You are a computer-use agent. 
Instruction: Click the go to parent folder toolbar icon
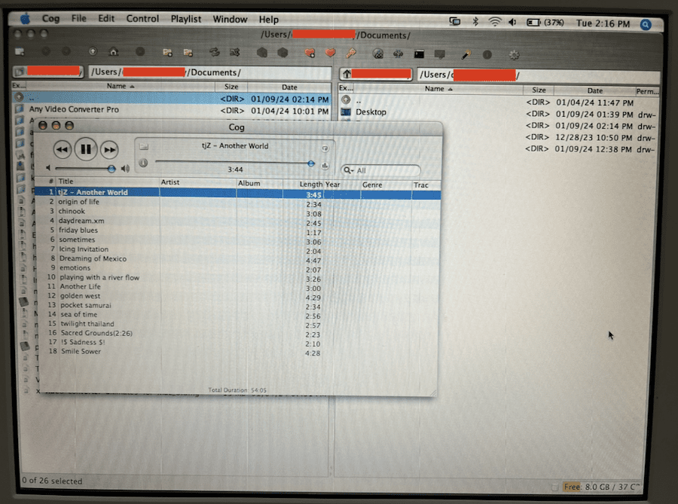point(93,52)
